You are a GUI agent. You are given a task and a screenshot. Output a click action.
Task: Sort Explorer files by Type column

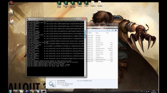tap(97, 33)
